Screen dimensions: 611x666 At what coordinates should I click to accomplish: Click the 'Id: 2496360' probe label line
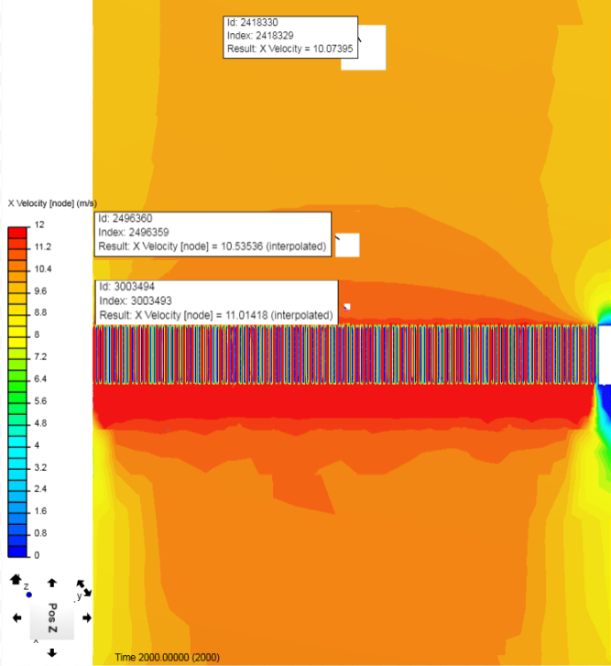click(x=125, y=218)
